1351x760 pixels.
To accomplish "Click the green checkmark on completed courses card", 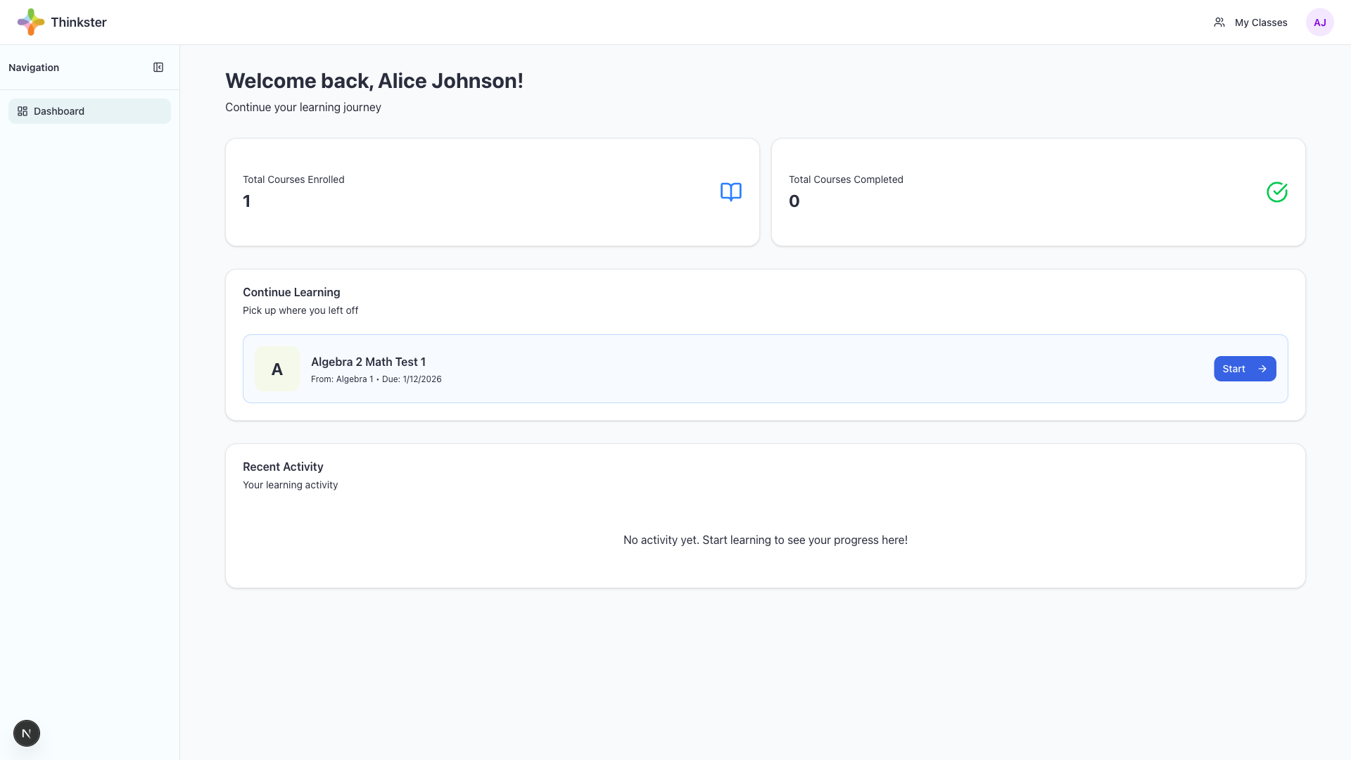I will pos(1277,191).
